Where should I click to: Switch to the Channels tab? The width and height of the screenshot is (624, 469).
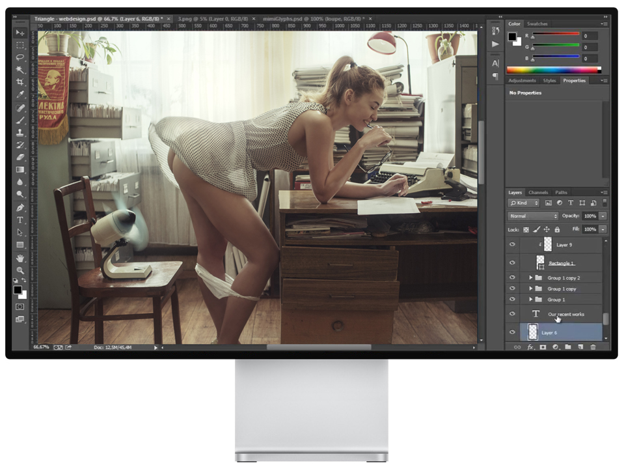(x=538, y=192)
